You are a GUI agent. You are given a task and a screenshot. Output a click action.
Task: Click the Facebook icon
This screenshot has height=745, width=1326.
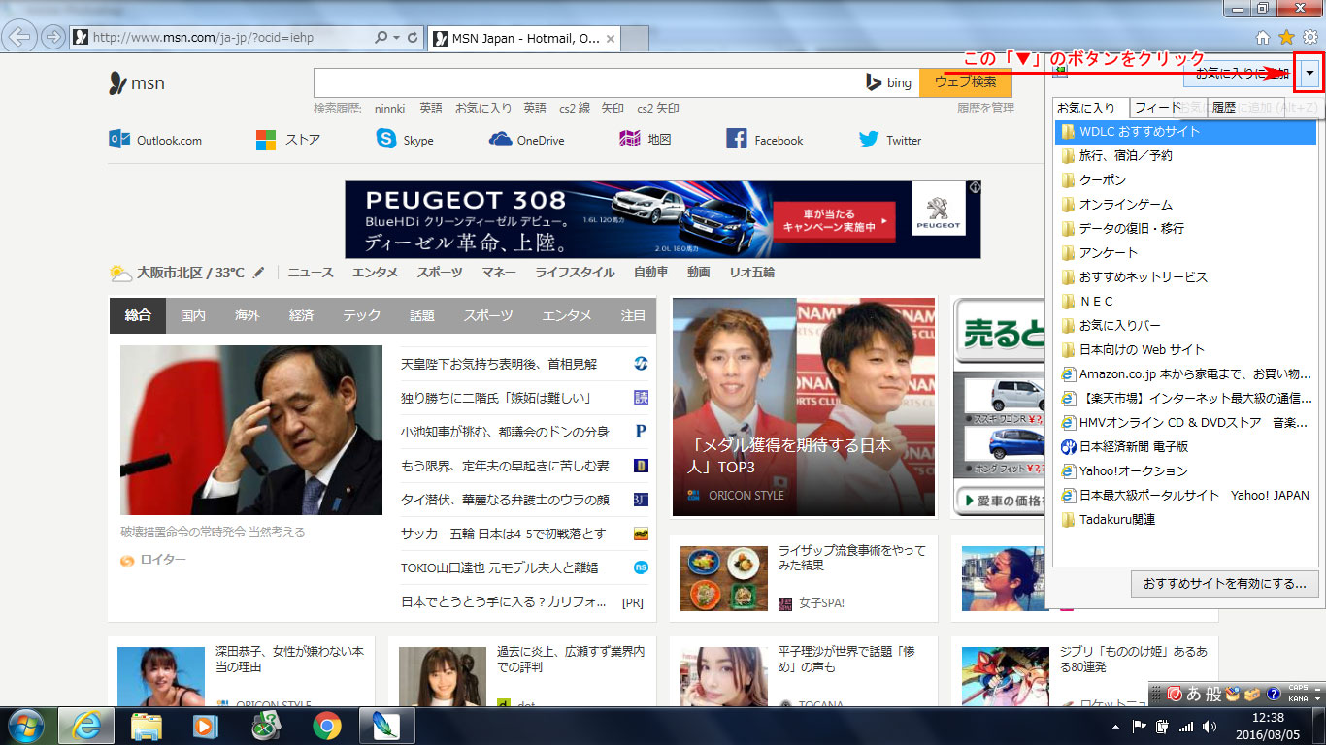click(737, 140)
